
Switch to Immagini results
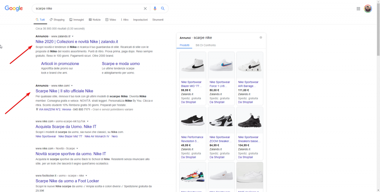[x=76, y=20]
